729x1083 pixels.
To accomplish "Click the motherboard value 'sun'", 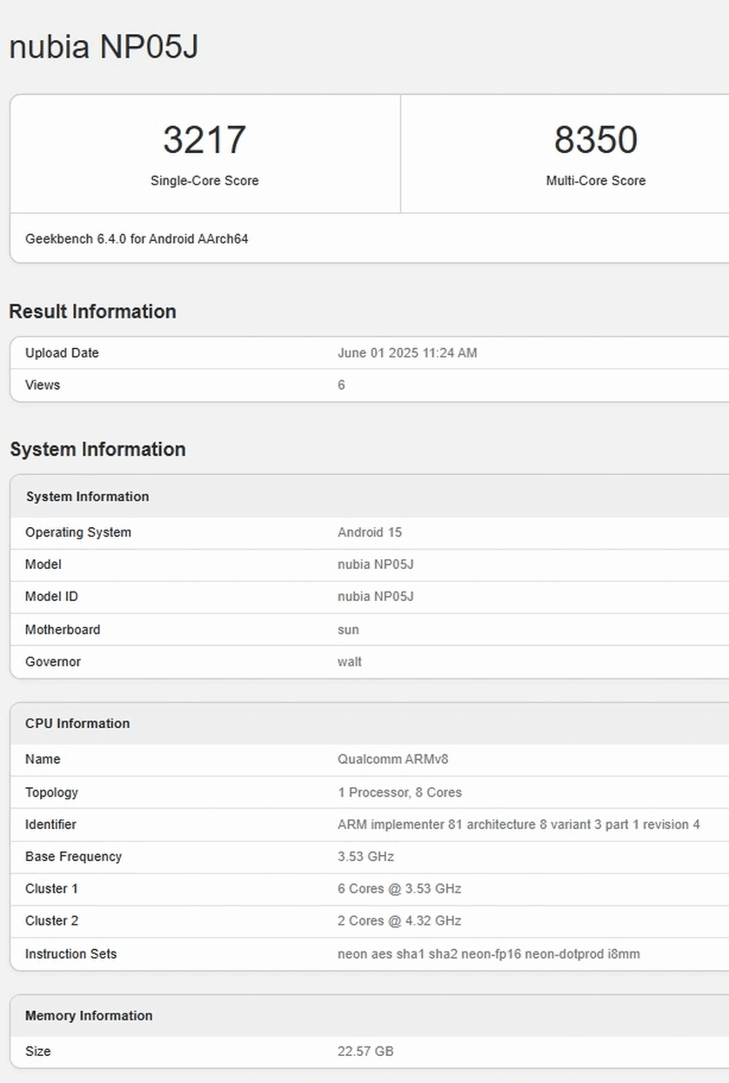I will tap(348, 630).
